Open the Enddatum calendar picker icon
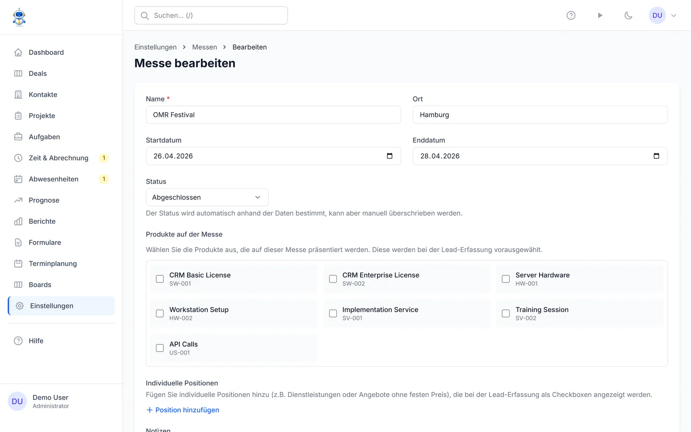The height and width of the screenshot is (432, 691). click(656, 156)
